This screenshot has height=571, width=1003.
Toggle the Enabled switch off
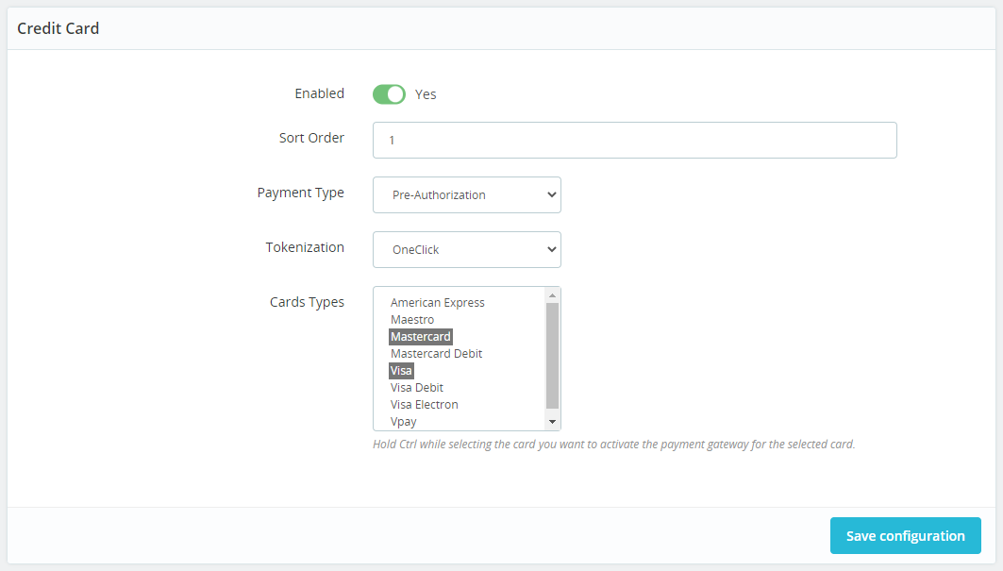[x=389, y=94]
